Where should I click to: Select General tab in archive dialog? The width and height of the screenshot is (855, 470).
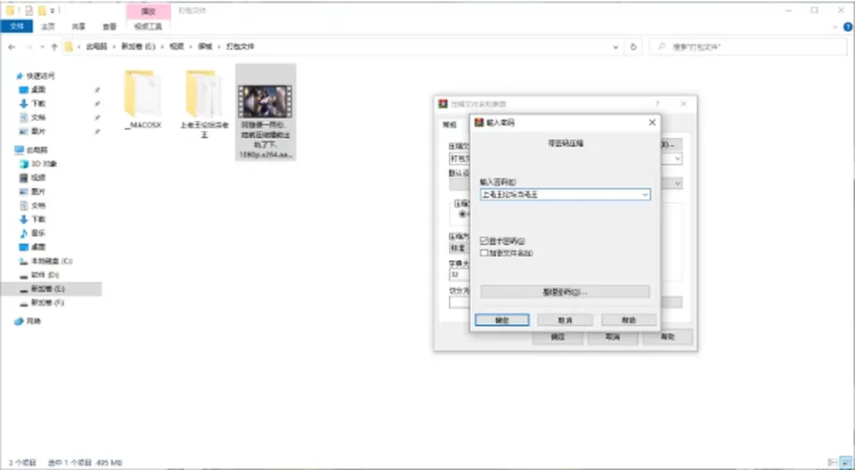(x=449, y=125)
